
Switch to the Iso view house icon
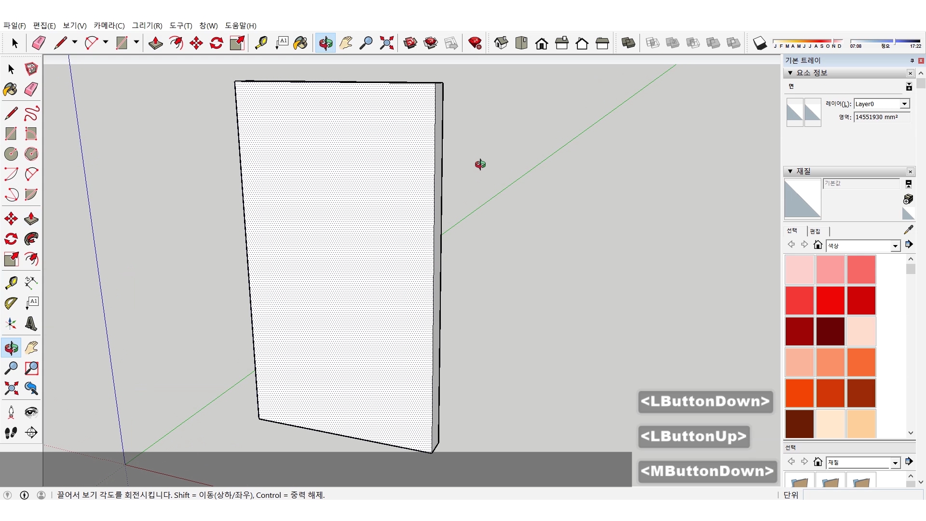[x=501, y=43]
